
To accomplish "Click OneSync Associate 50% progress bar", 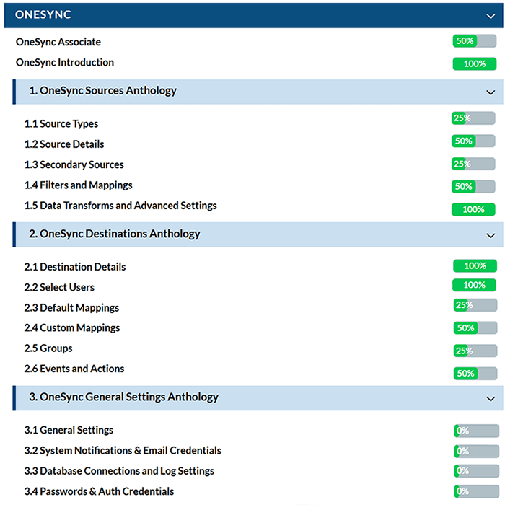I will (475, 41).
